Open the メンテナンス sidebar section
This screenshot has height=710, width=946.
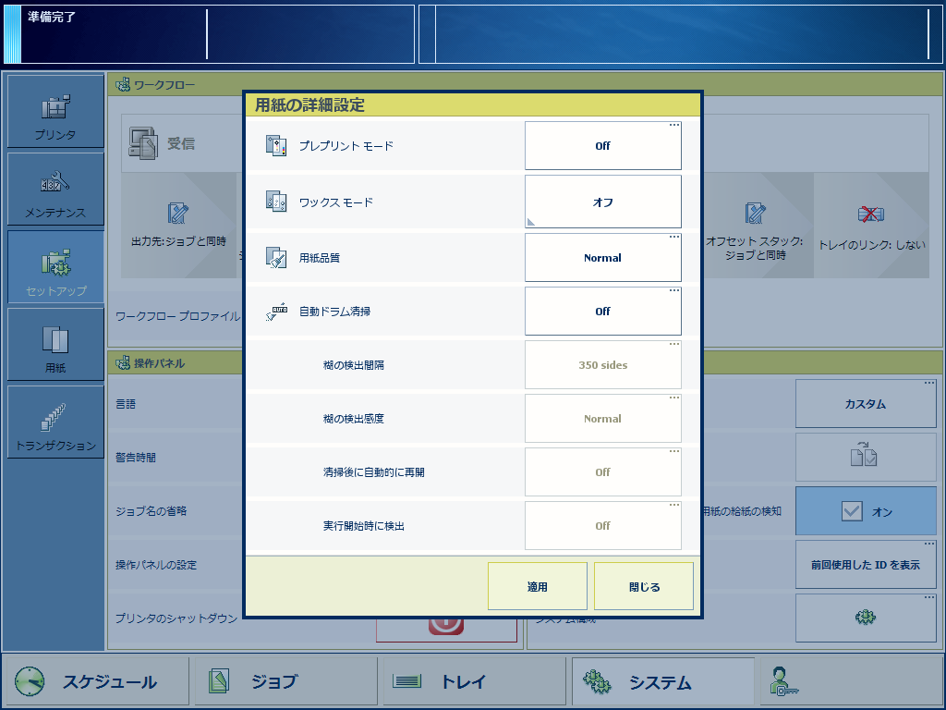55,190
